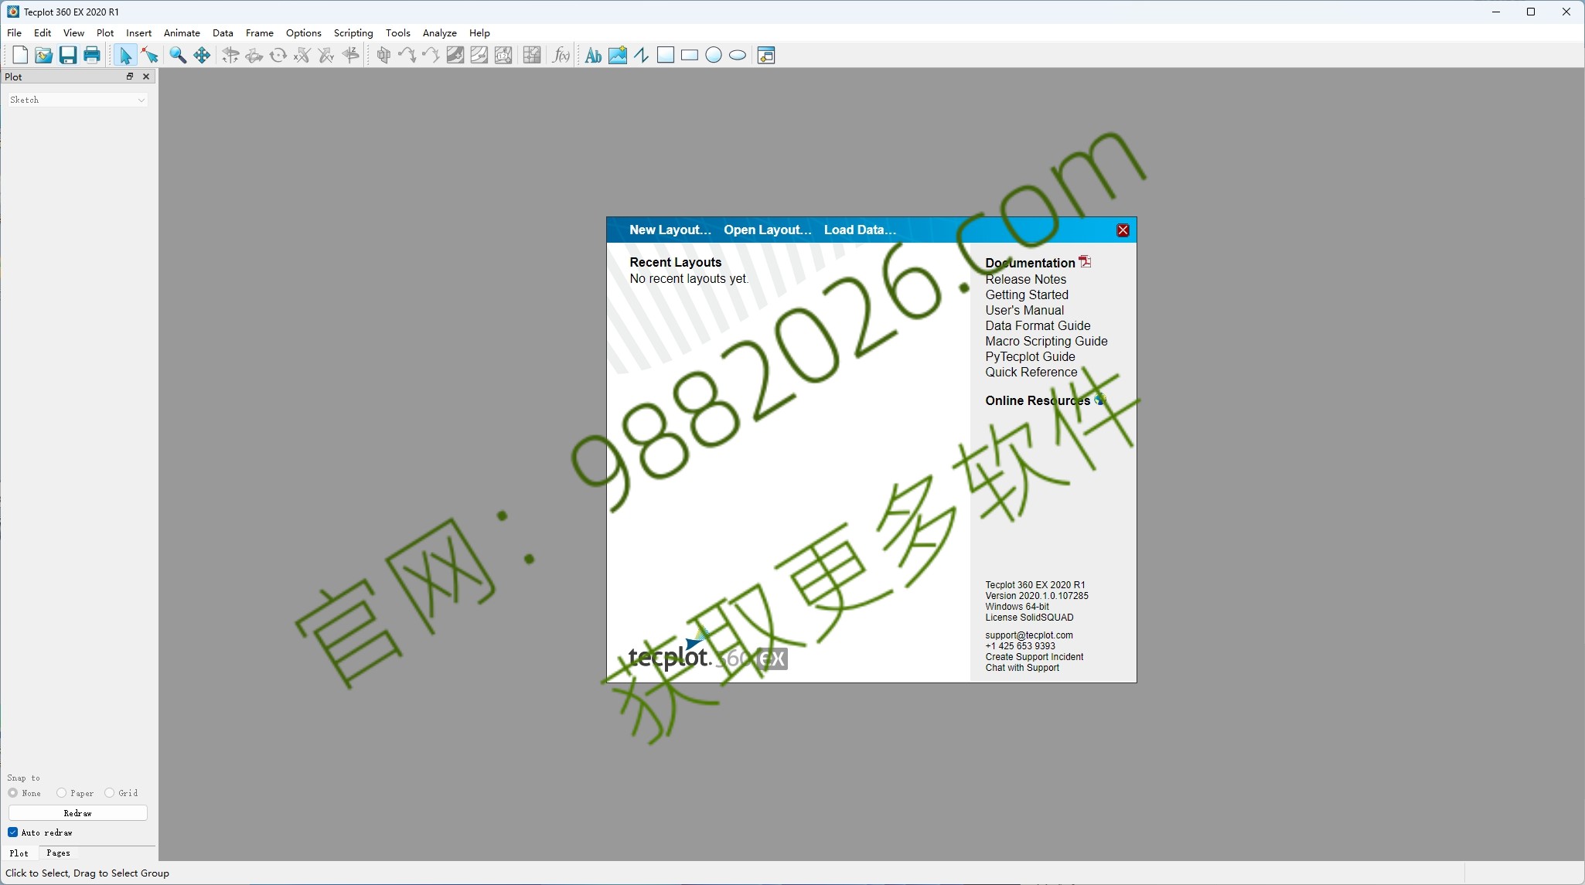Open the Animate menu
1585x885 pixels.
coord(182,32)
